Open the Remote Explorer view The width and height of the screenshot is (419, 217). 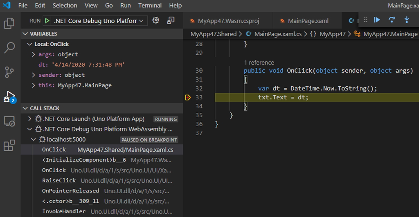[x=9, y=121]
